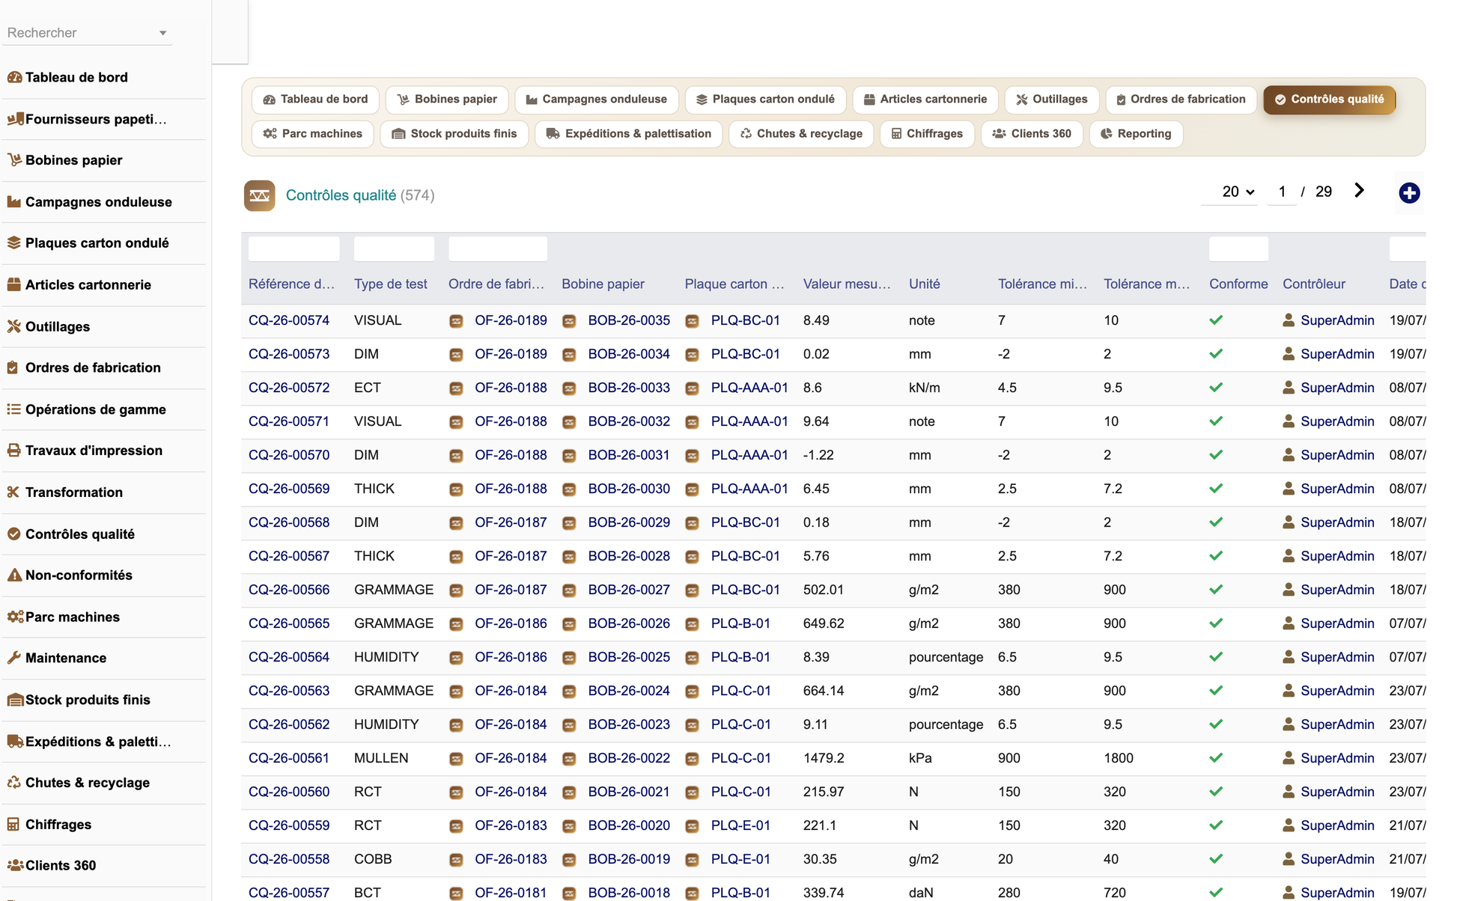Click Plaques carton ondulé sidebar layers icon
Screen dimensions: 1457x901
(x=14, y=243)
